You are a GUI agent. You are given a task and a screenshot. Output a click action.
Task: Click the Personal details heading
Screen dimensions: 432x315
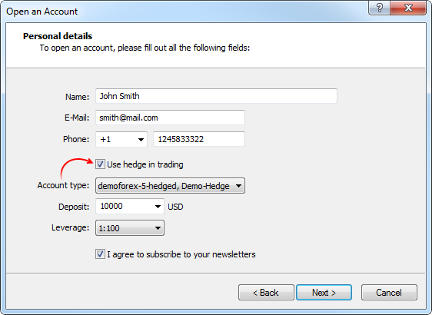point(58,36)
